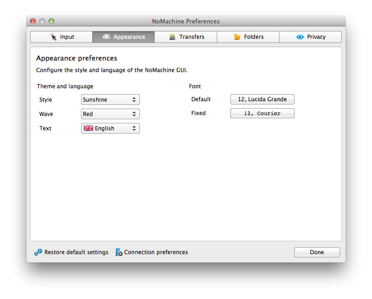This screenshot has height=299, width=372.
Task: Click the 'Default' font label
Action: (201, 99)
